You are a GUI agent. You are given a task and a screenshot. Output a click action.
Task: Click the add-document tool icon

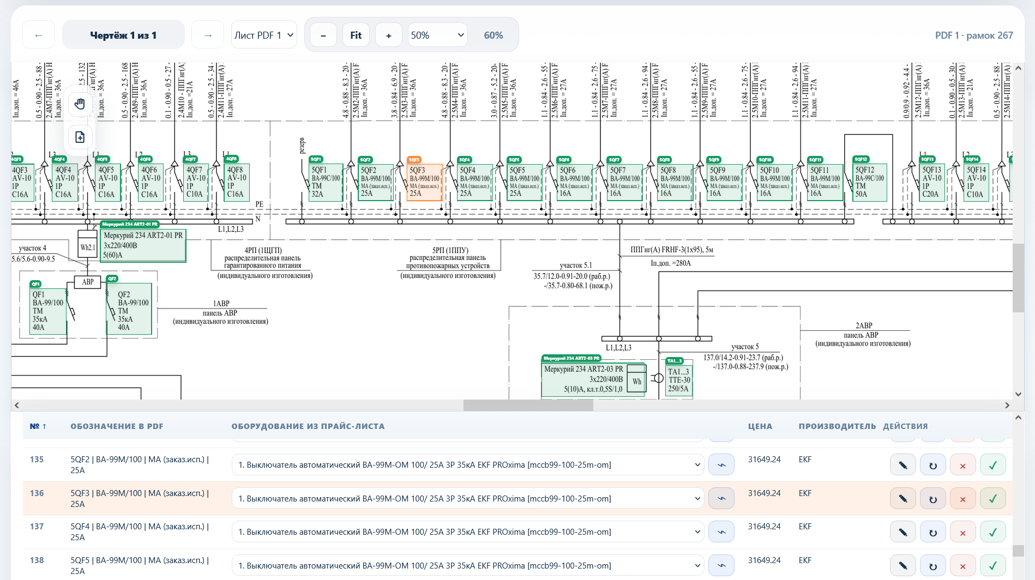(x=80, y=137)
